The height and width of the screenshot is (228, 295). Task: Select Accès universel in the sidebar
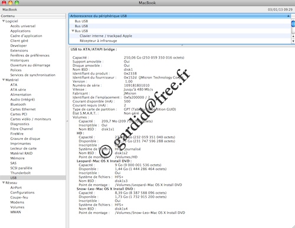tap(23, 26)
